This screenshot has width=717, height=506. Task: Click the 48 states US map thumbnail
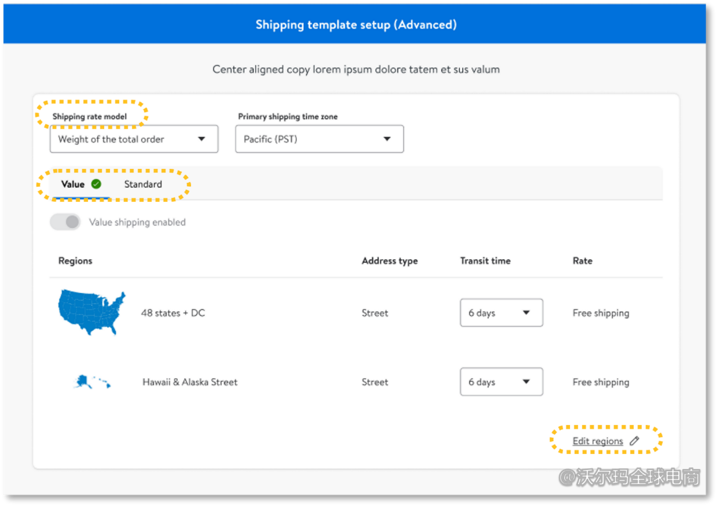tap(91, 312)
